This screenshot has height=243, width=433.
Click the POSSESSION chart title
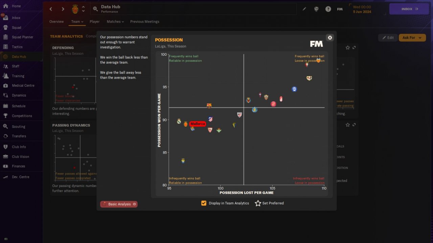pos(169,40)
